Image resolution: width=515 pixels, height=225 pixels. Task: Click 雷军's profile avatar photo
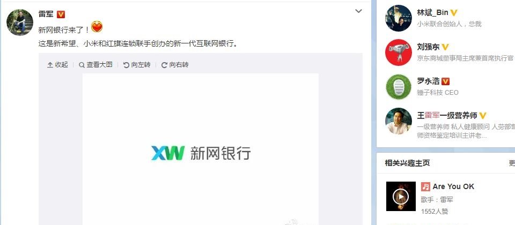[20, 22]
